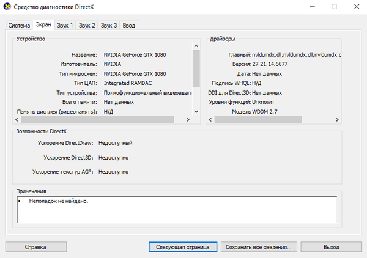This screenshot has height=258, width=367.
Task: Select the Экран tab
Action: [43, 24]
